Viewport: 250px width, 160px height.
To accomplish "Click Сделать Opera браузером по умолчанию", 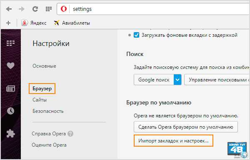I will tap(186, 127).
